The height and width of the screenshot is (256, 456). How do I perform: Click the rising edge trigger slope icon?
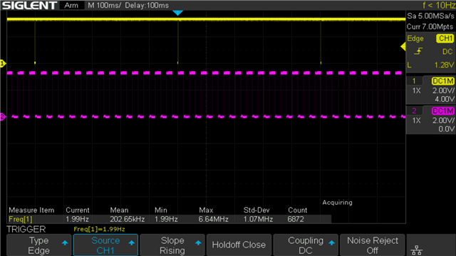coord(418,52)
